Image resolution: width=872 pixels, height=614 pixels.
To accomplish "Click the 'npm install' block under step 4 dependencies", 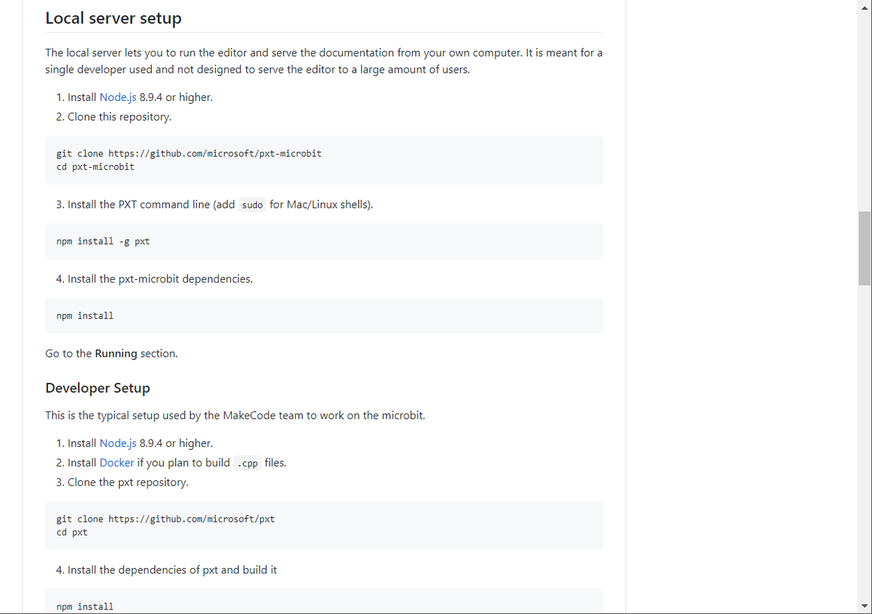I will 324,316.
